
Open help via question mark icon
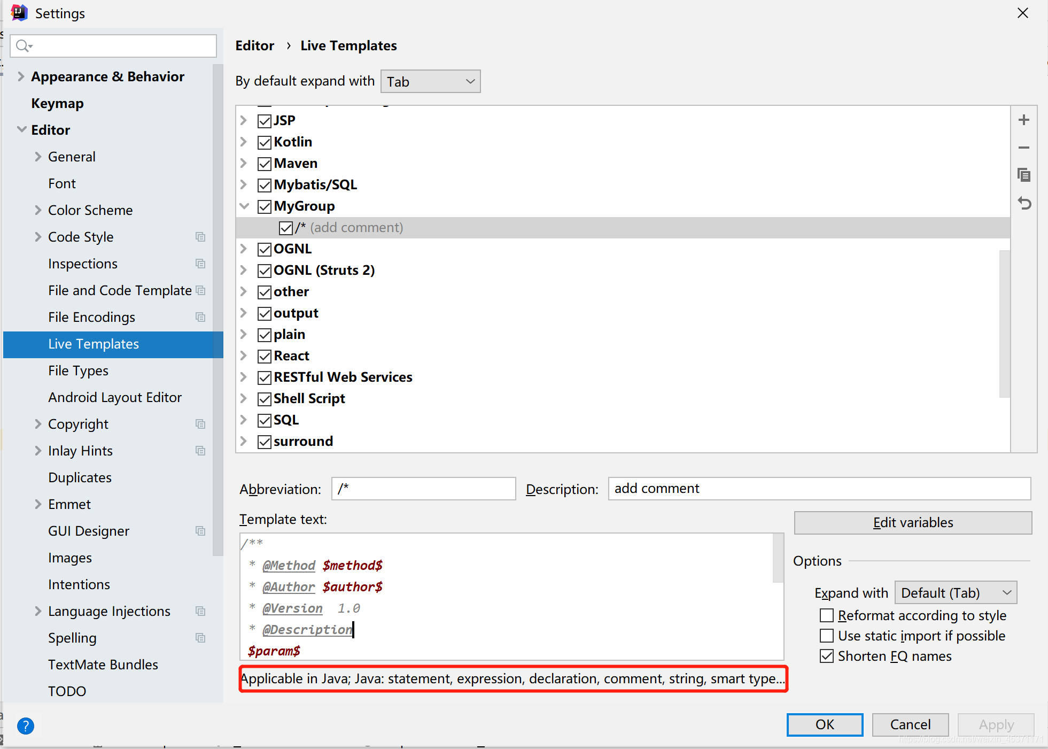25,725
